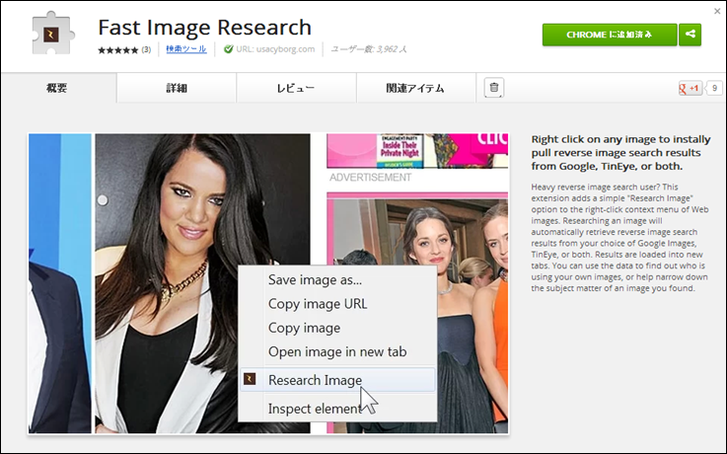The height and width of the screenshot is (454, 727).
Task: Click the trash can icon button
Action: [494, 87]
